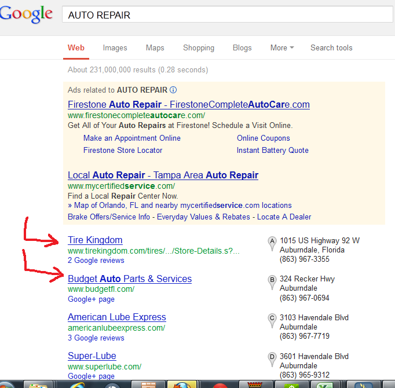Image resolution: width=395 pixels, height=388 pixels.
Task: Click address 3103 Havendale Blvd
Action: click(x=314, y=317)
